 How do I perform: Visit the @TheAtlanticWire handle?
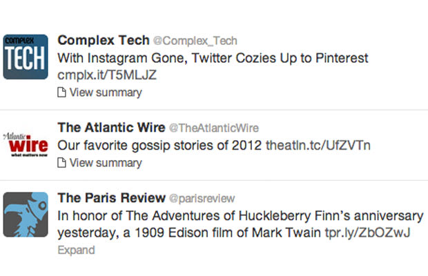pos(214,128)
